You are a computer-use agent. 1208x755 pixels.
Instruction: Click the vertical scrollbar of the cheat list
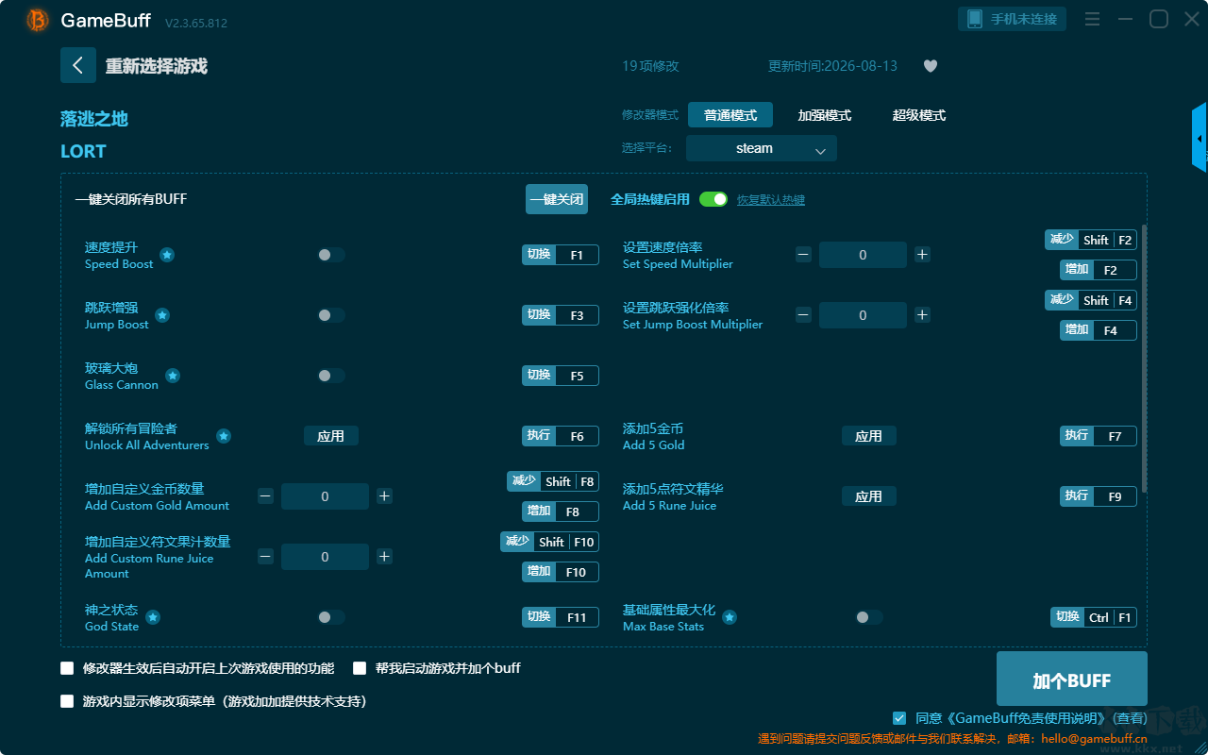tap(1145, 358)
